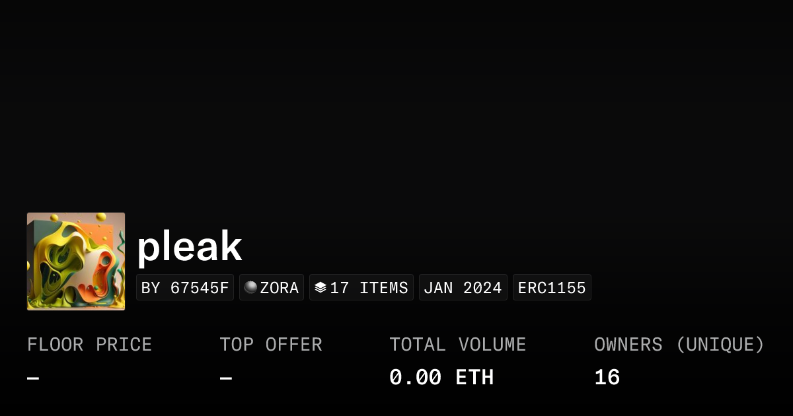Click the TOTAL VOLUME label
Viewport: 793px width, 416px height.
[457, 345]
